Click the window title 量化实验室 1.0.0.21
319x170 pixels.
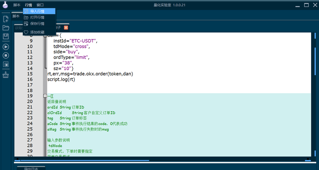tap(169, 5)
